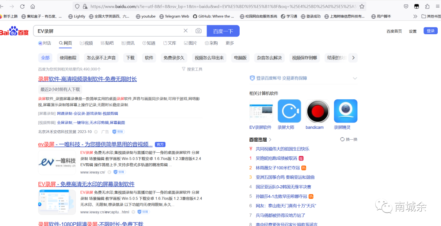Select the 杂音怎么解决 filter chip
441x226 pixels.
pos(269,58)
